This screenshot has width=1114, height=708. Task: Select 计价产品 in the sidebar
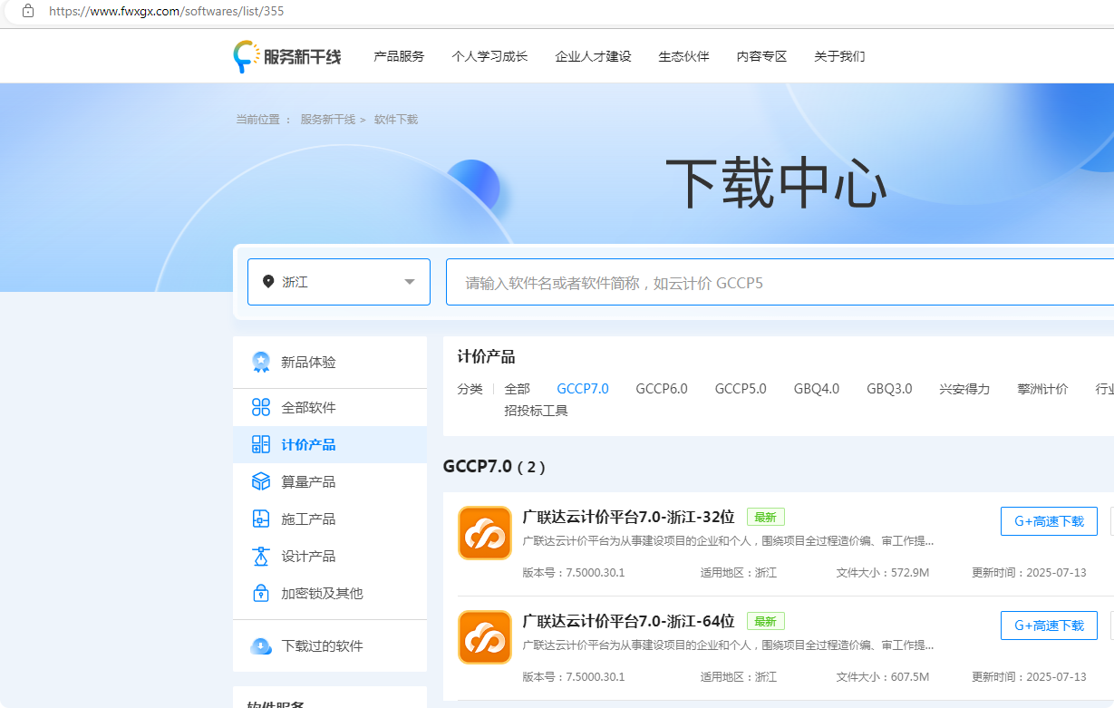click(x=330, y=445)
